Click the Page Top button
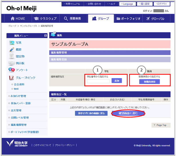Screen dimensions: 176x156 coord(161,125)
